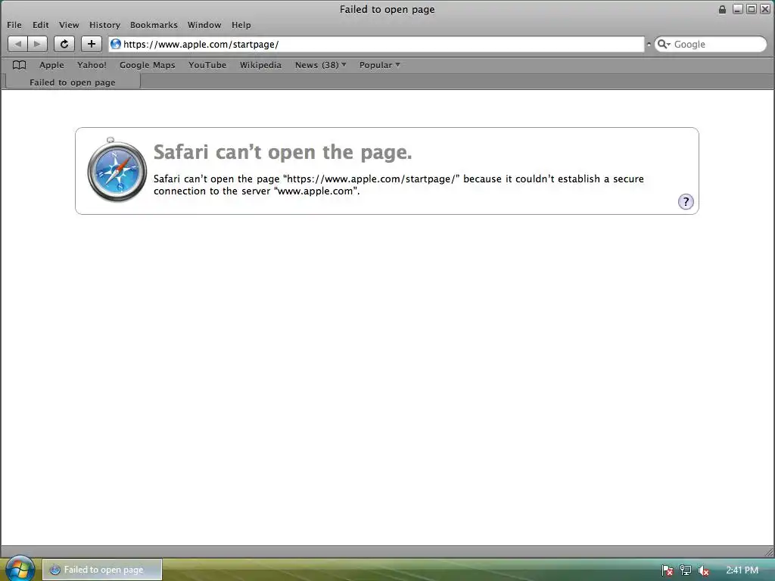The height and width of the screenshot is (581, 775).
Task: Show all bookmarks book icon
Action: tap(19, 65)
